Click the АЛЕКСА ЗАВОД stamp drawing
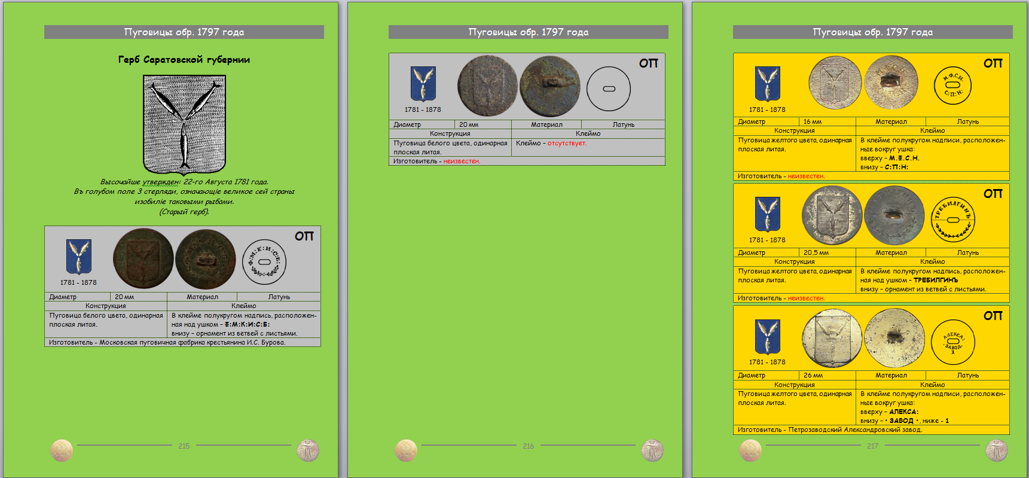Image resolution: width=1029 pixels, height=478 pixels. coord(953,342)
